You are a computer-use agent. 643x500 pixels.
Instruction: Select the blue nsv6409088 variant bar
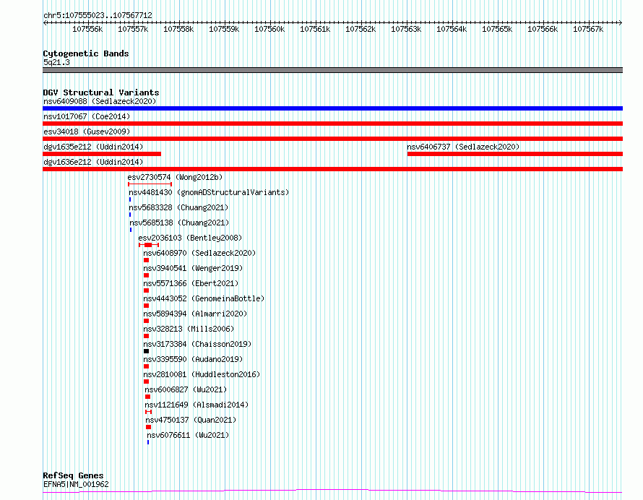332,108
